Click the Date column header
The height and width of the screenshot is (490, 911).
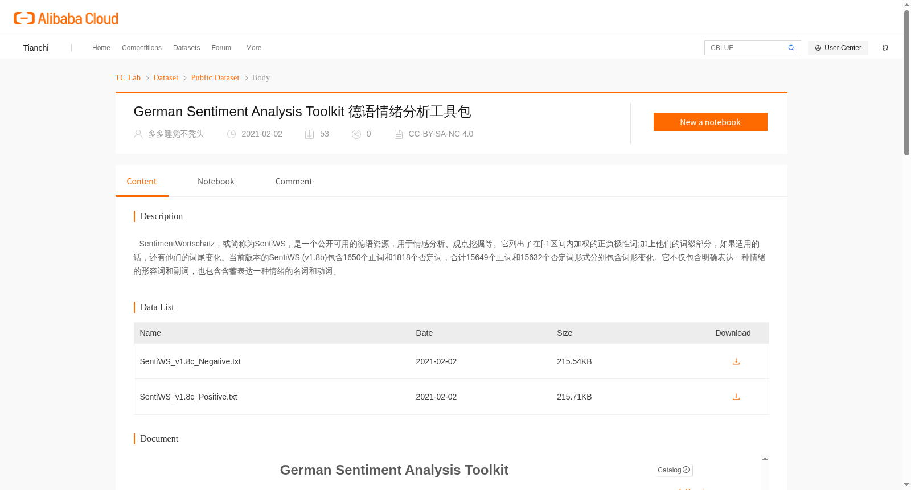[424, 333]
